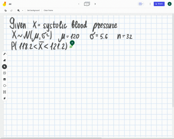Activate the Select arrow tool

[4, 67]
